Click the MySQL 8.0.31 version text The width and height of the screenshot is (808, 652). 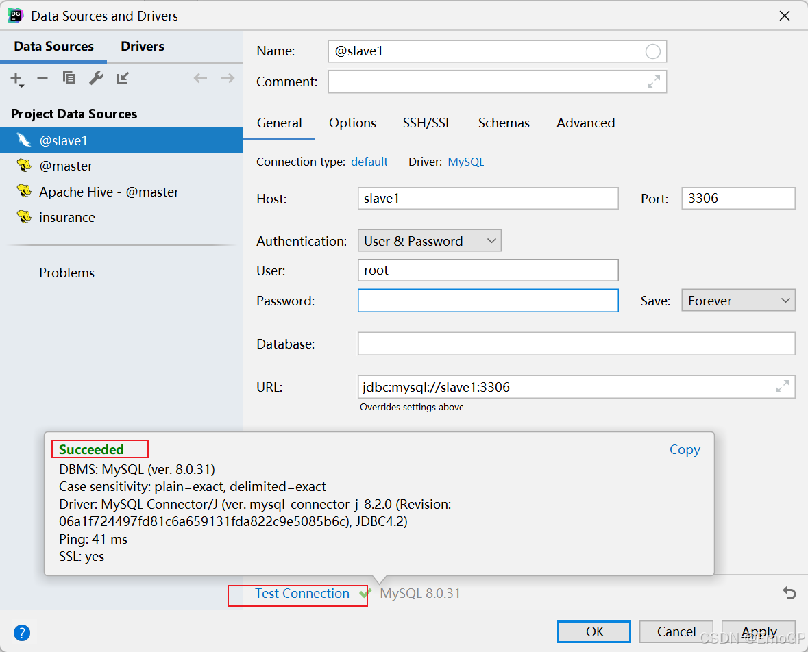(420, 594)
